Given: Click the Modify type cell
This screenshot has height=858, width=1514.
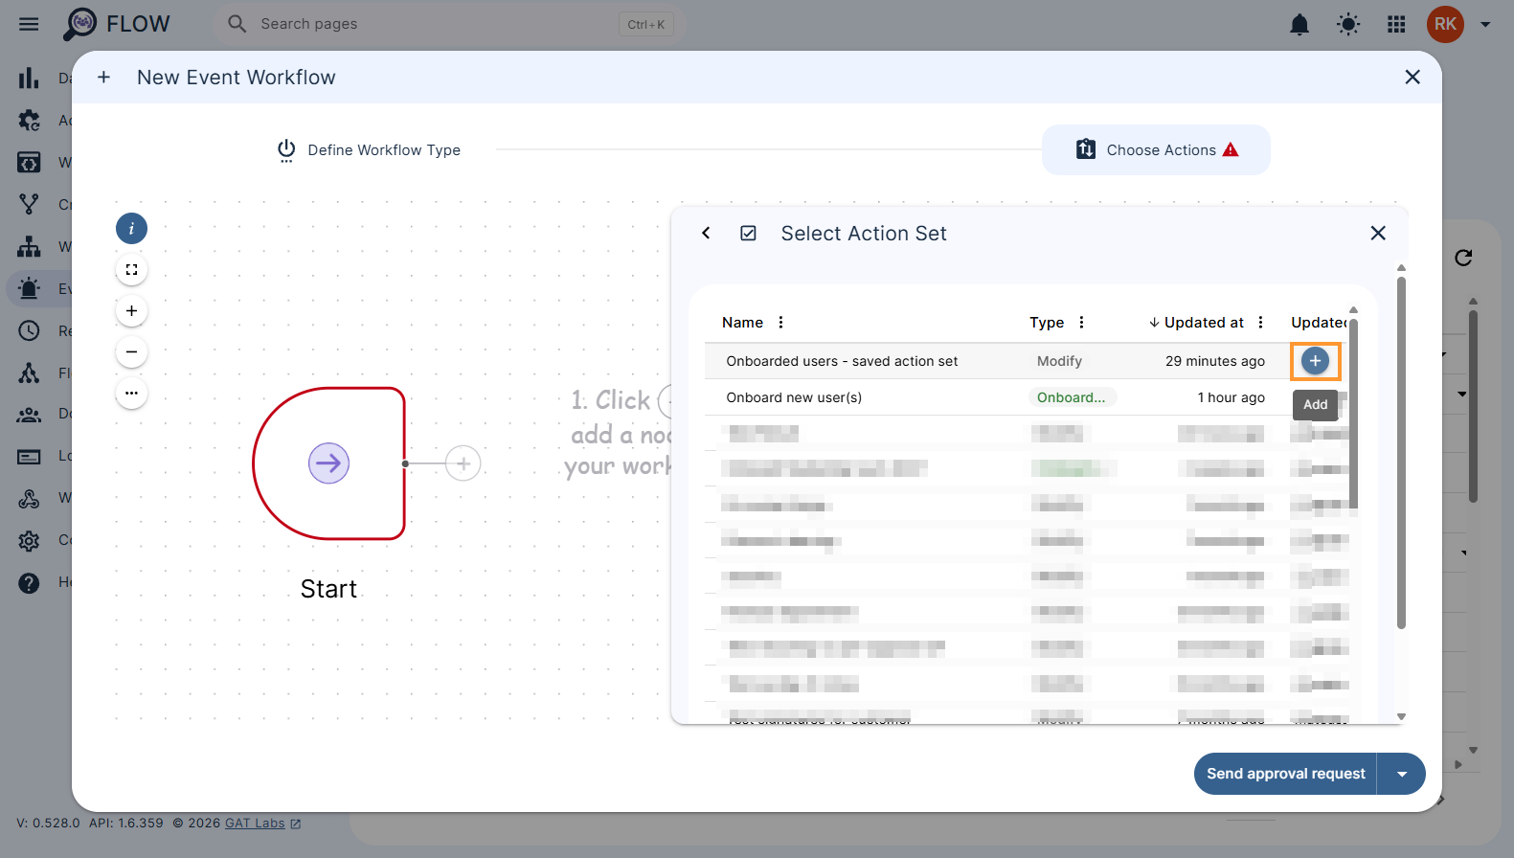Looking at the screenshot, I should click(x=1059, y=361).
